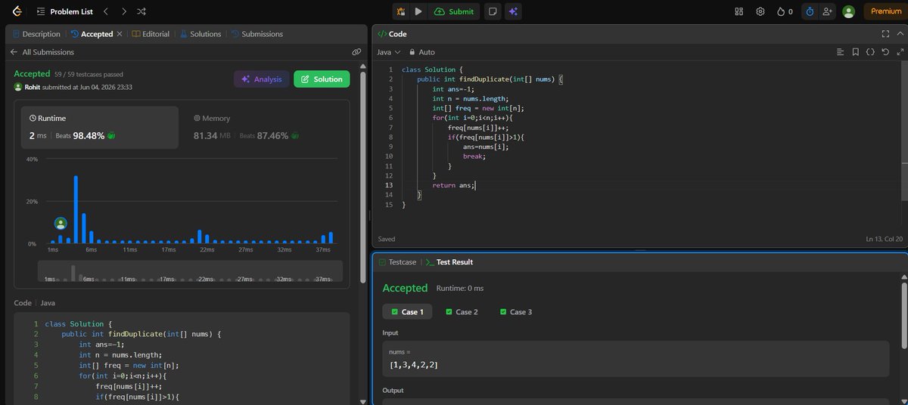Click the curly braces icon
908x405 pixels.
click(x=870, y=52)
